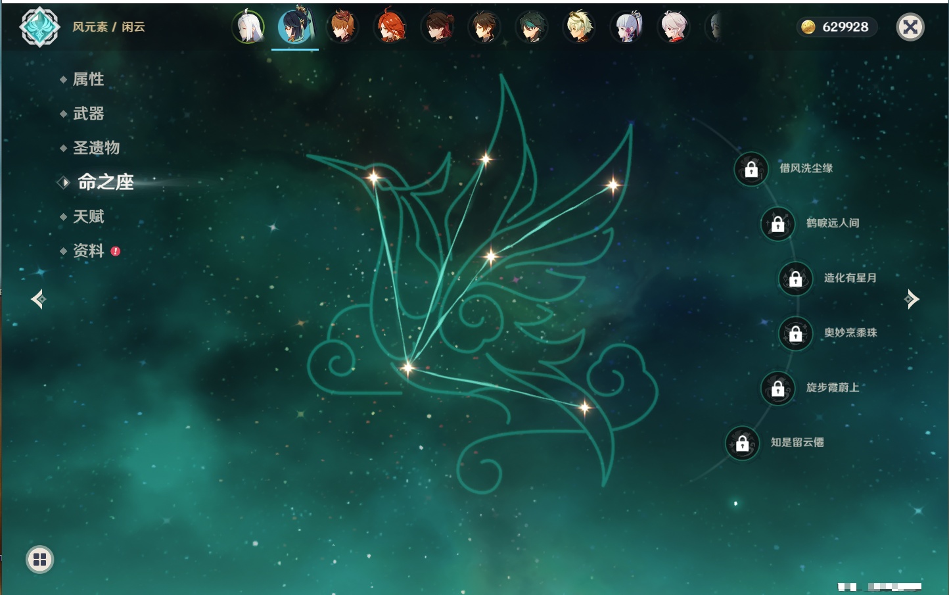Click the Mora balance 629928

(845, 27)
